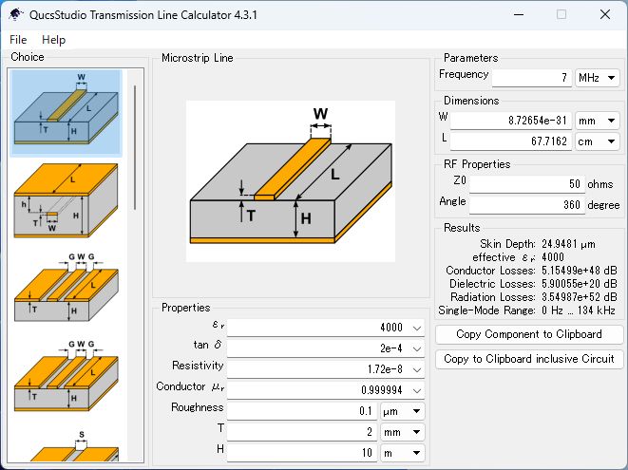
Task: Click the Z0 impedance field
Action: [x=526, y=184]
